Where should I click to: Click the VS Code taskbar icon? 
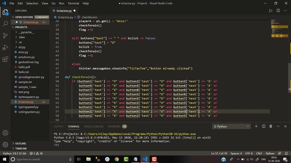point(145,159)
